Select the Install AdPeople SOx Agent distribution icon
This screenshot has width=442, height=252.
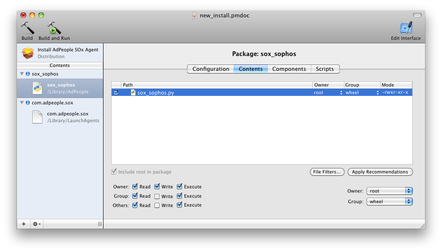(28, 53)
